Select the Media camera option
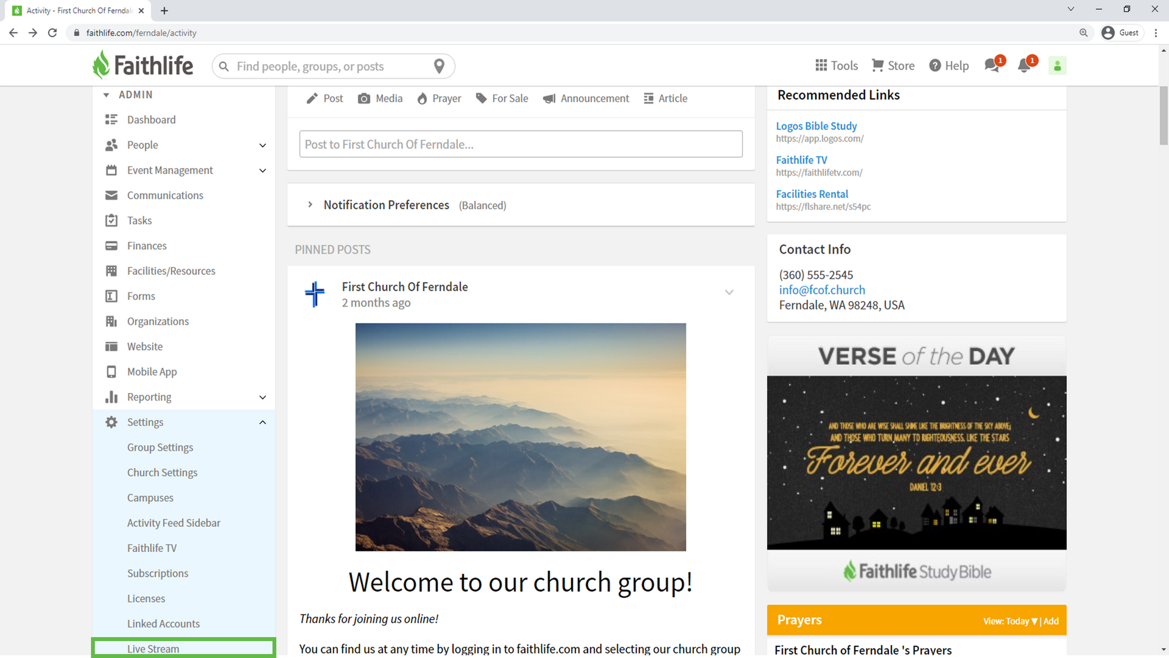Screen dimensions: 1169x658 pos(381,98)
